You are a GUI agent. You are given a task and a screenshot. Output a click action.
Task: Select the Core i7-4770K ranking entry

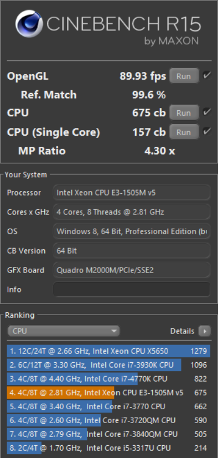click(x=108, y=379)
